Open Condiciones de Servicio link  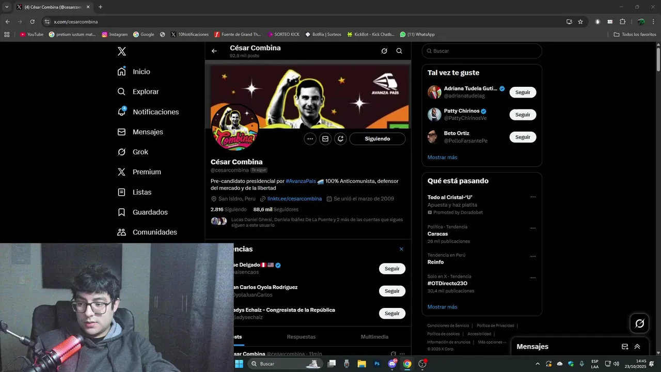click(448, 326)
